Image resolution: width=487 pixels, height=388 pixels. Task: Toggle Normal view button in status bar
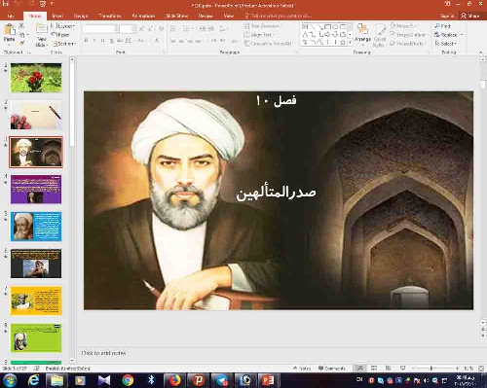360,369
